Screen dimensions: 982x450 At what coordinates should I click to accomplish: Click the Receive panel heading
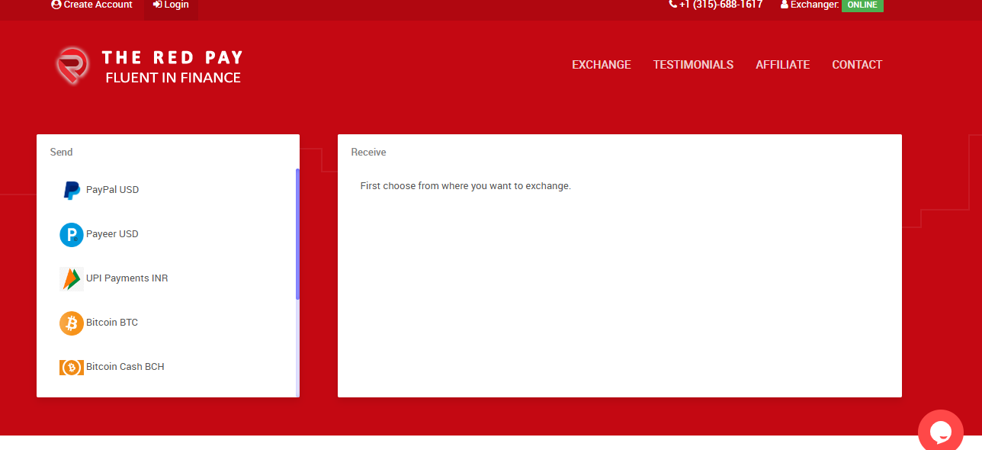369,153
